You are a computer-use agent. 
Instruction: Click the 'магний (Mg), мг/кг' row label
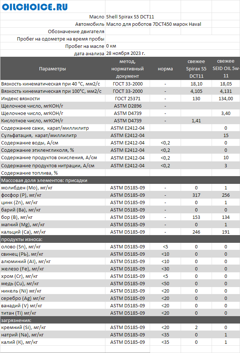[23, 225]
